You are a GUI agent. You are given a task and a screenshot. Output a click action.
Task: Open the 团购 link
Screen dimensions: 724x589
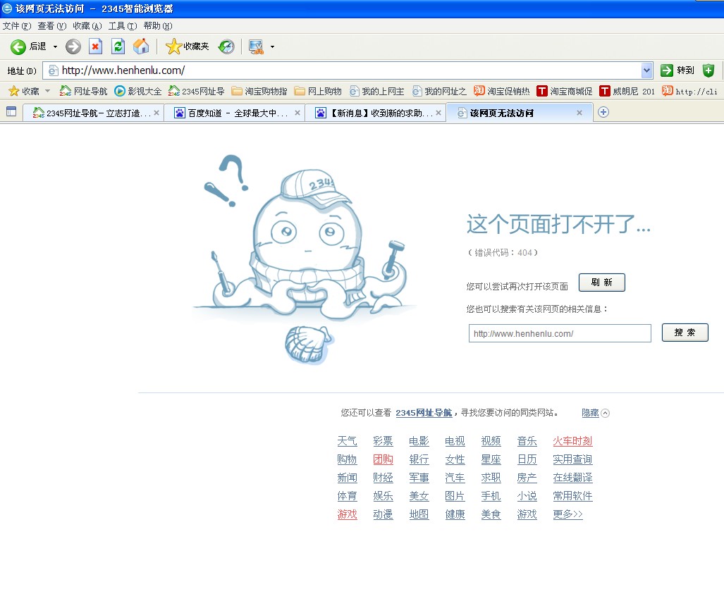point(384,459)
